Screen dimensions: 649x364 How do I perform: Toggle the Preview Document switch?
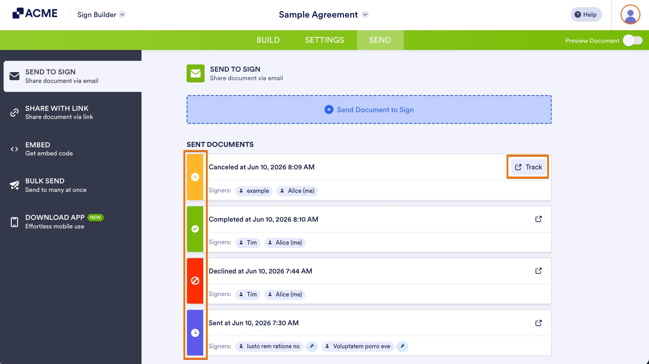click(632, 41)
